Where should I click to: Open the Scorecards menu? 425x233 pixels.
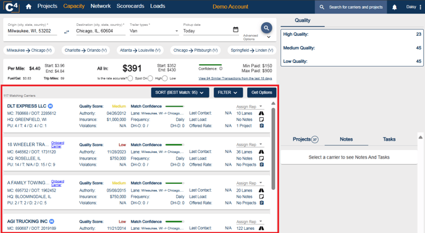[130, 6]
